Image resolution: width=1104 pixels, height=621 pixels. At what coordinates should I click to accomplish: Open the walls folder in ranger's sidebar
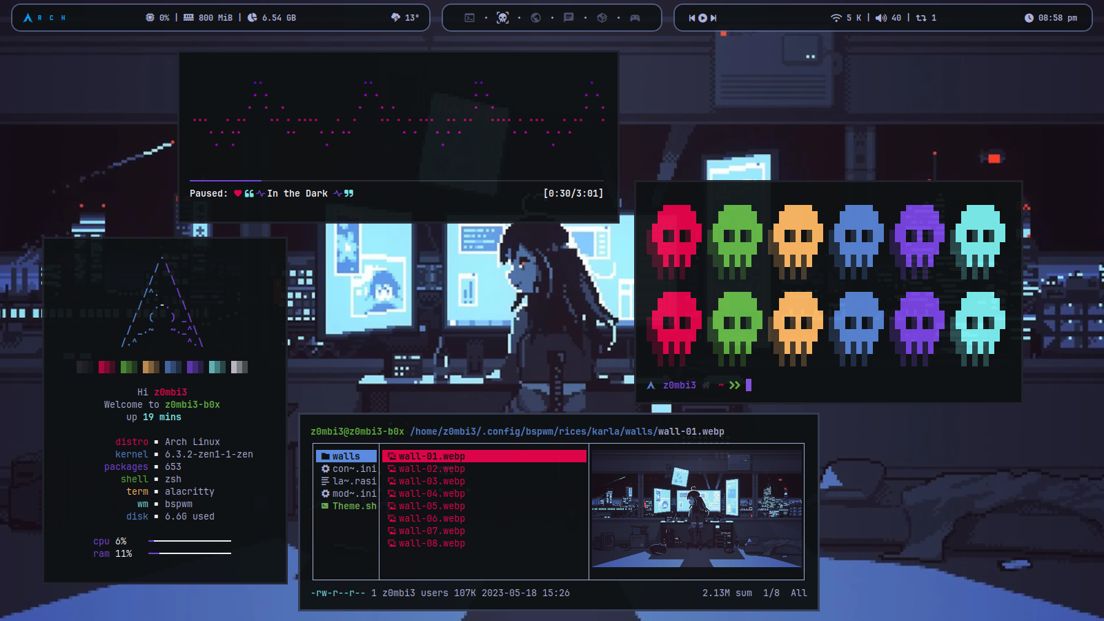345,455
